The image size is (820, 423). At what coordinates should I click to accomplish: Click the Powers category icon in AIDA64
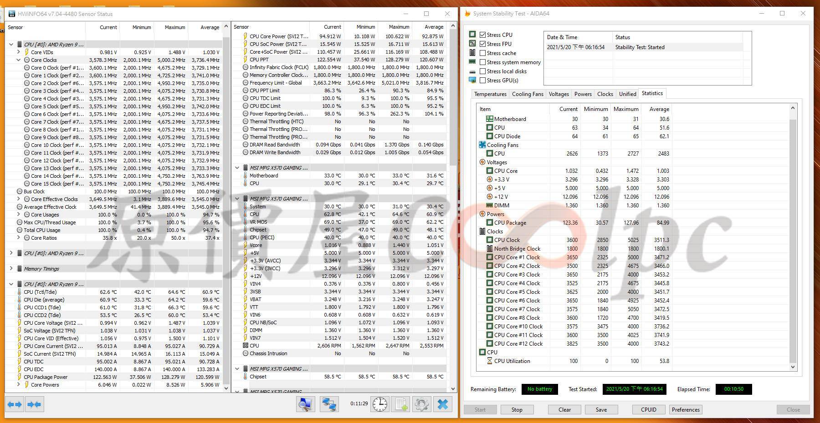(x=482, y=214)
